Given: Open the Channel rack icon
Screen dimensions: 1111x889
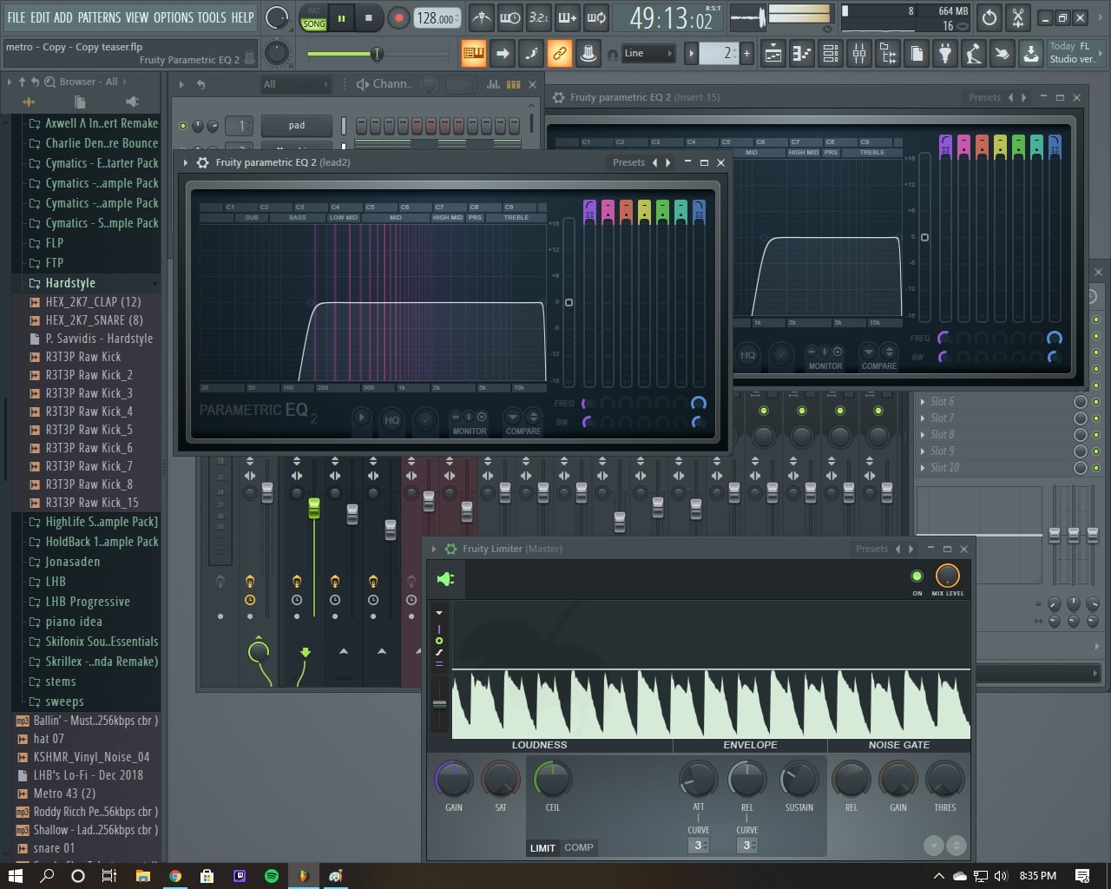Looking at the screenshot, I should 831,54.
